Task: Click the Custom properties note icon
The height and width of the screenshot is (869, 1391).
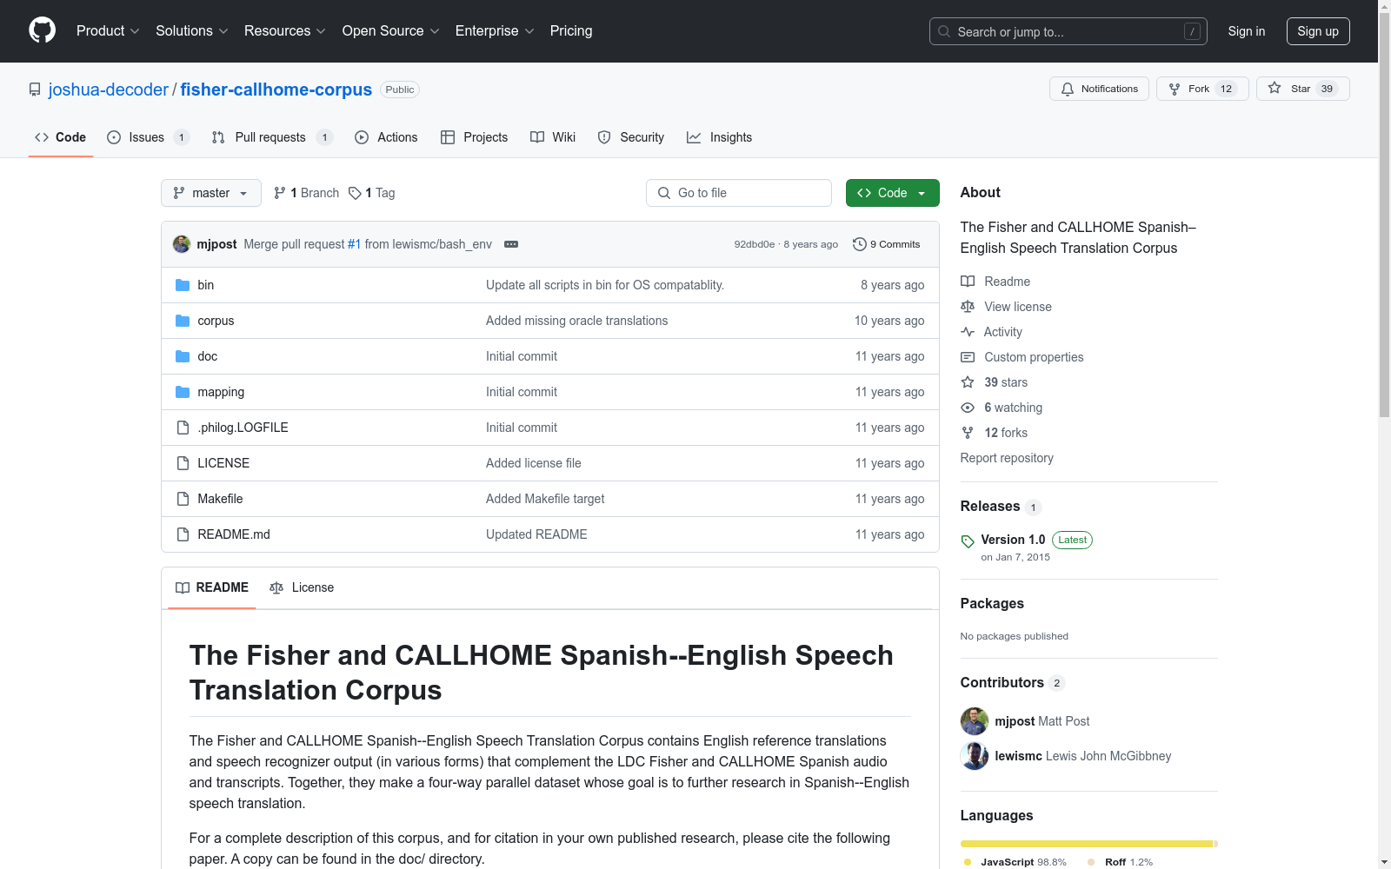Action: [x=968, y=357]
